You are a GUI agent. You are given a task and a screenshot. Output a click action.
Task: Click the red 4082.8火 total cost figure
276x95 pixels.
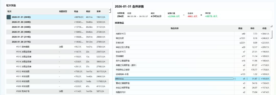(x=192, y=16)
